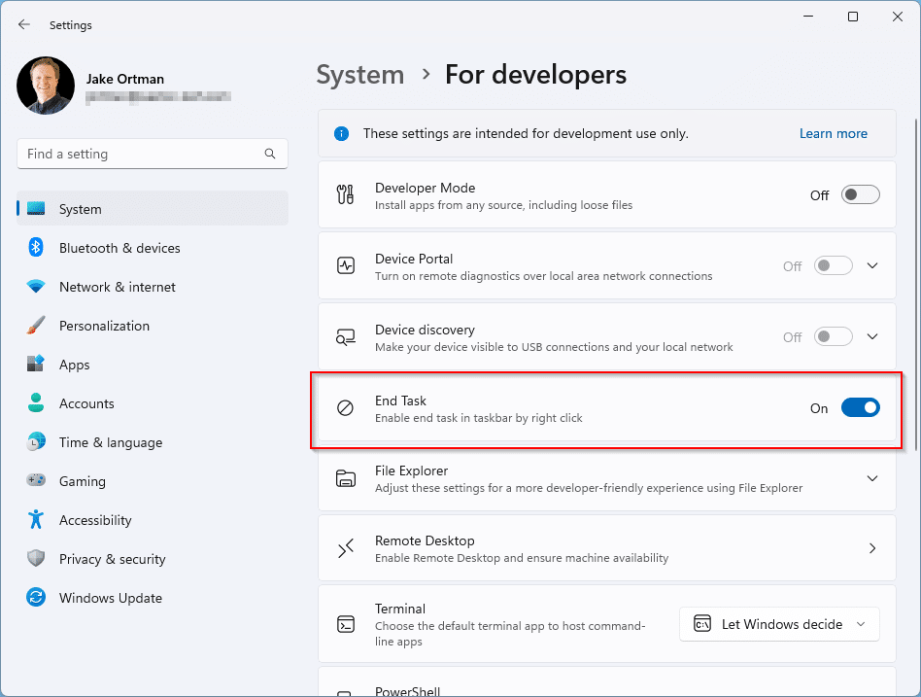The image size is (921, 697).
Task: Click the Accounts person icon
Action: (x=36, y=402)
